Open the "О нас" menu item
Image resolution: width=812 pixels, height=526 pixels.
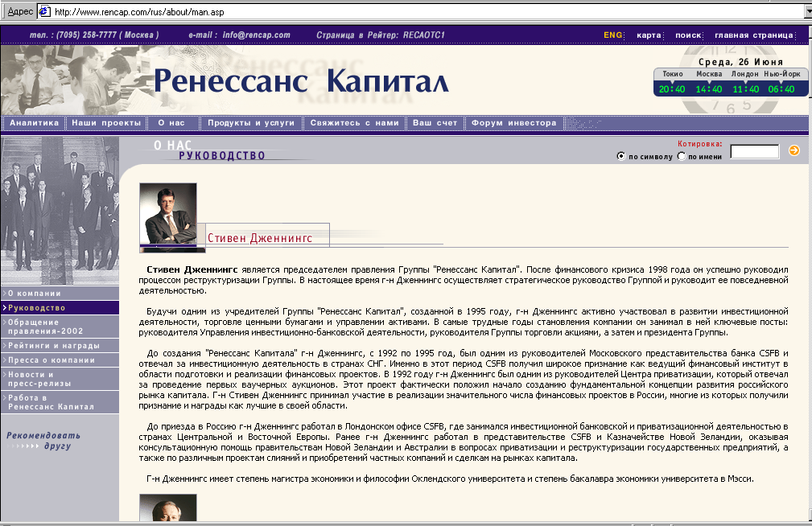171,123
